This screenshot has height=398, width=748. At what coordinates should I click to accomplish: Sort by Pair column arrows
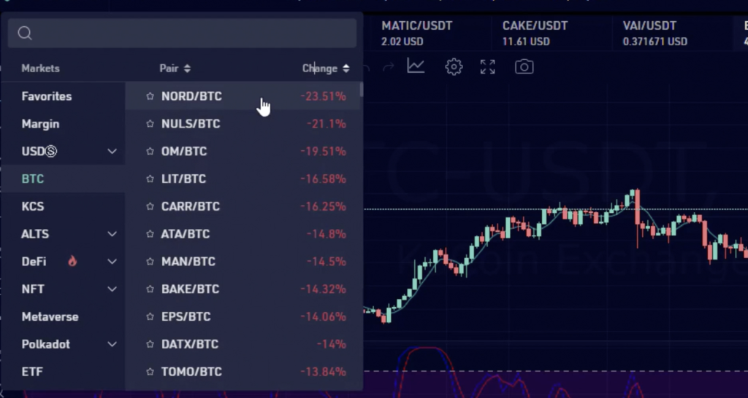(187, 69)
